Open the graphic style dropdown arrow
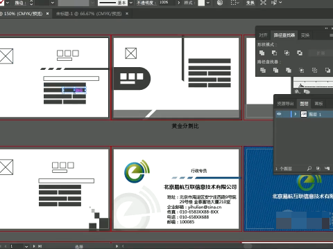This screenshot has width=333, height=249. 207,3
